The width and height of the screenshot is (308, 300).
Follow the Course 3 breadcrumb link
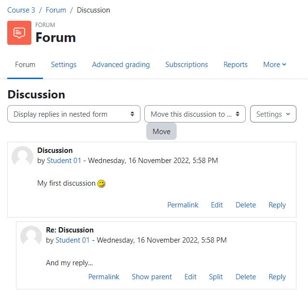(x=21, y=10)
